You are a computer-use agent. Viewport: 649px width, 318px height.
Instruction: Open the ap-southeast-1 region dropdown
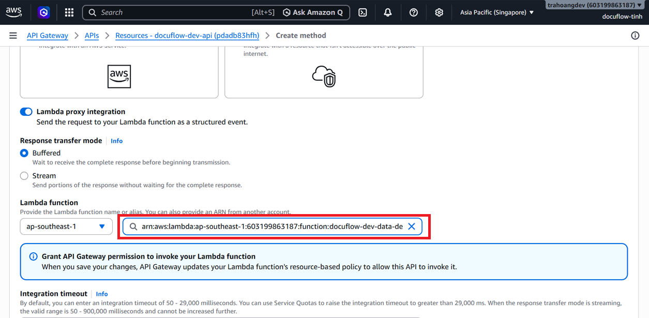[x=66, y=226]
